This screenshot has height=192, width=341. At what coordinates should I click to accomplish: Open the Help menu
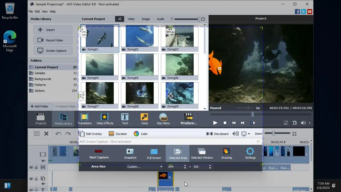pos(53,11)
